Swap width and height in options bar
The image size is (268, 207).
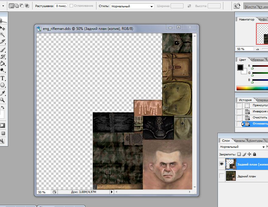tap(189, 6)
